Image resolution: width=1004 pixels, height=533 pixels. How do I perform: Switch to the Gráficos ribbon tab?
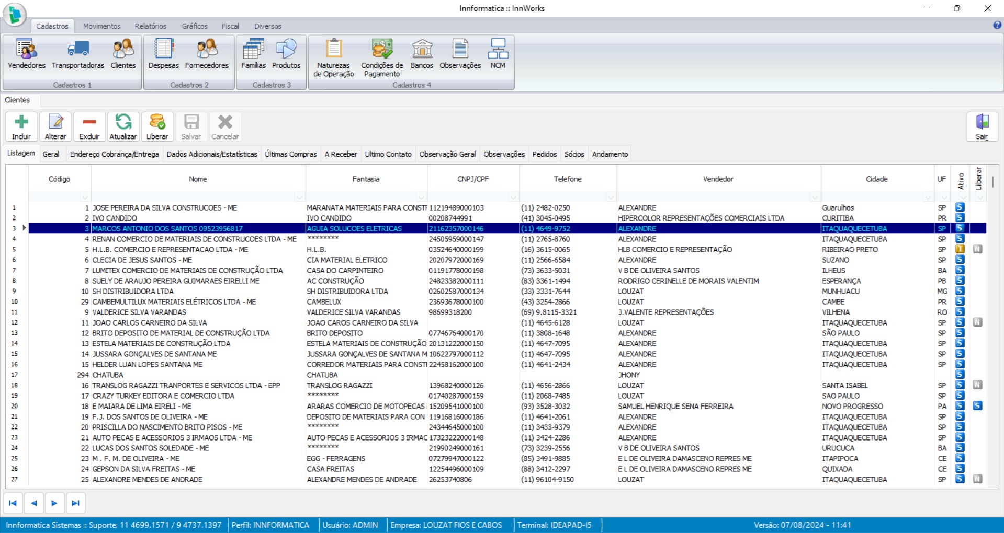[195, 26]
